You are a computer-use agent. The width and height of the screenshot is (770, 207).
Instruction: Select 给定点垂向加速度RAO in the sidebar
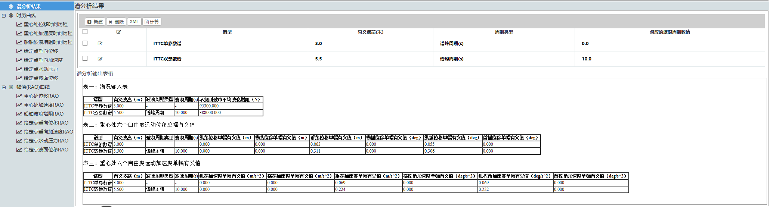[48, 132]
